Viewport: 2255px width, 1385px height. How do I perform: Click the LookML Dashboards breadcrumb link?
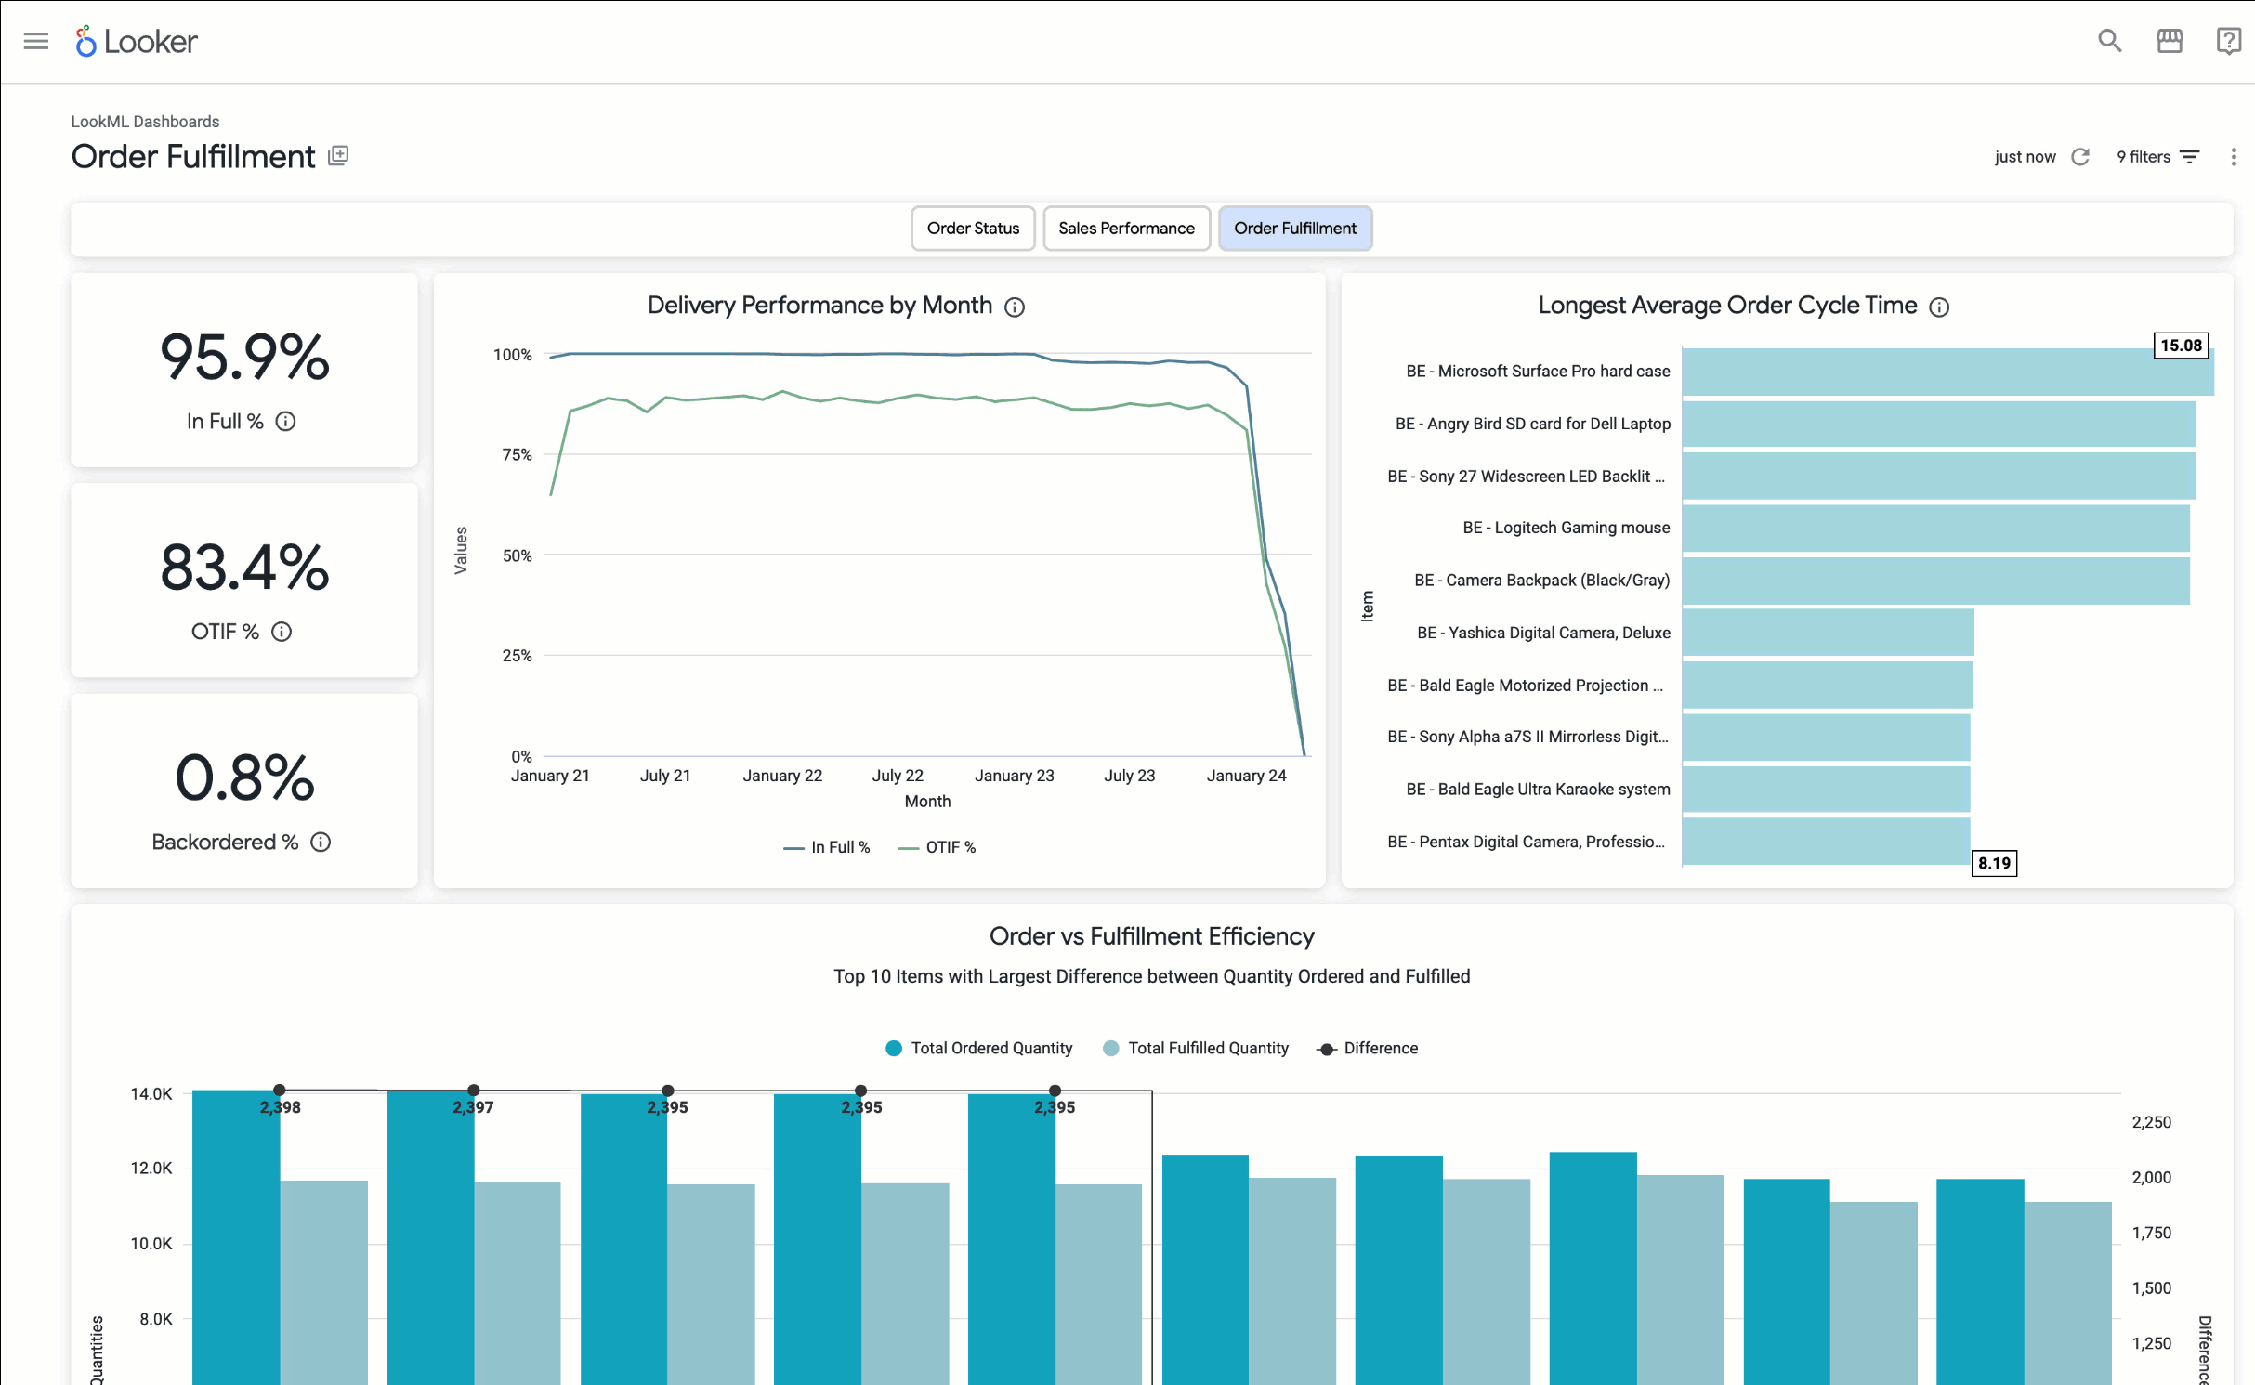click(x=145, y=122)
